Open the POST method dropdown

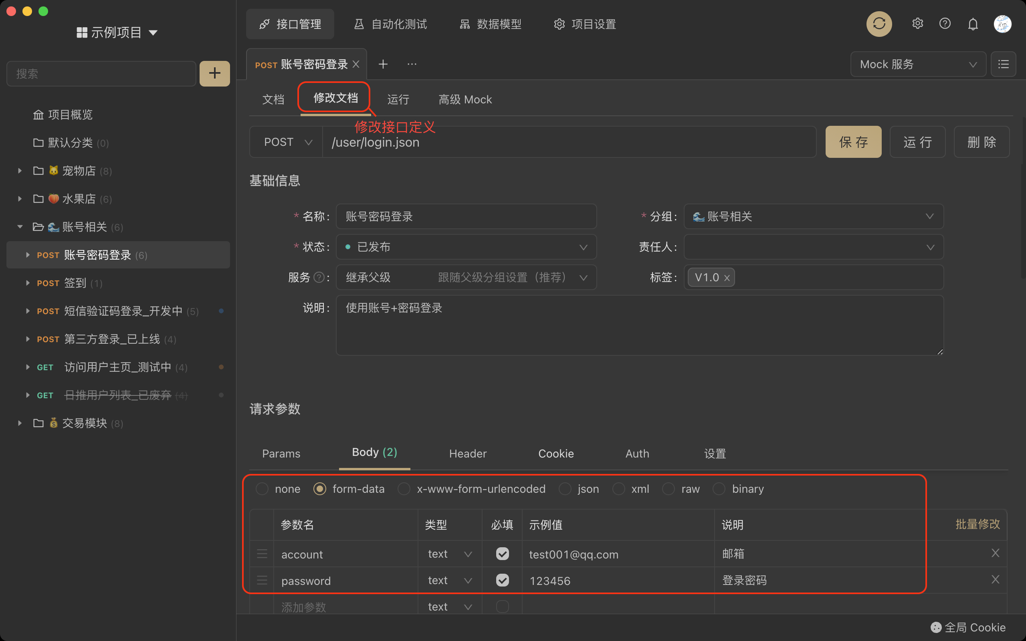pyautogui.click(x=287, y=142)
